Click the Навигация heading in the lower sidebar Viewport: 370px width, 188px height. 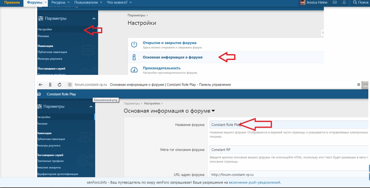(44, 133)
